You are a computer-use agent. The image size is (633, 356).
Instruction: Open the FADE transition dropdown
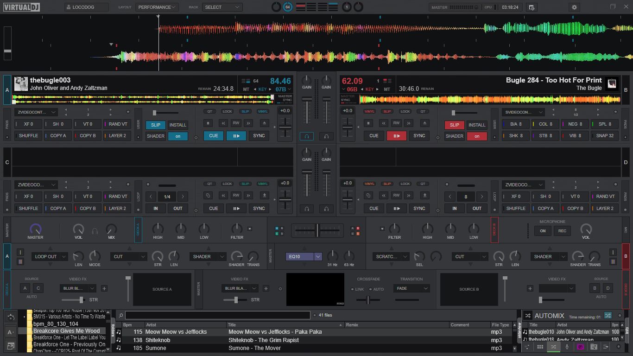(x=411, y=288)
